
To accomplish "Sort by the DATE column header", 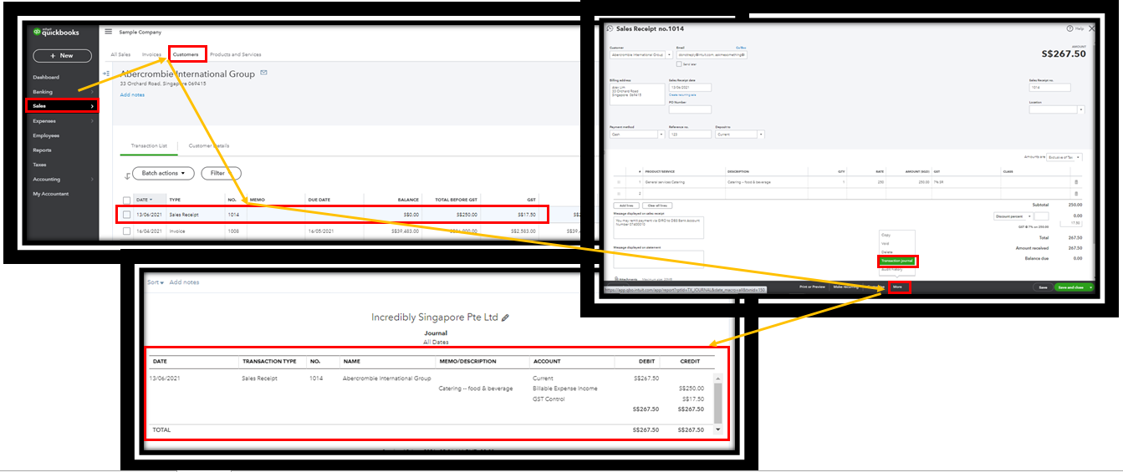I will click(x=144, y=200).
